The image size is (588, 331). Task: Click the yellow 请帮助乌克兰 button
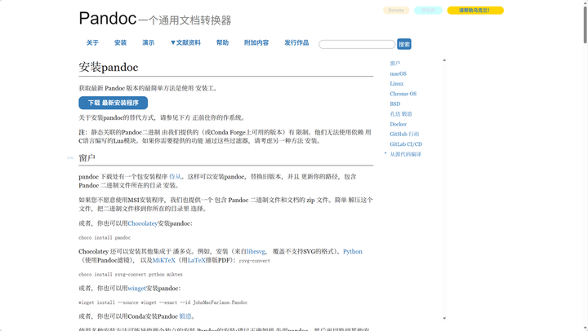475,11
